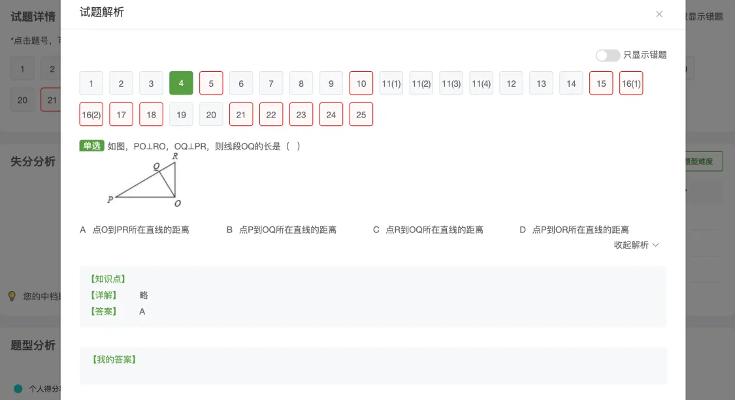View wrong question 22
This screenshot has width=735, height=400.
click(x=271, y=114)
